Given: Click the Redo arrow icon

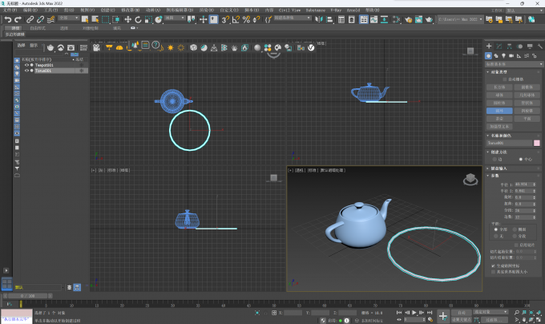Looking at the screenshot, I should 18,19.
